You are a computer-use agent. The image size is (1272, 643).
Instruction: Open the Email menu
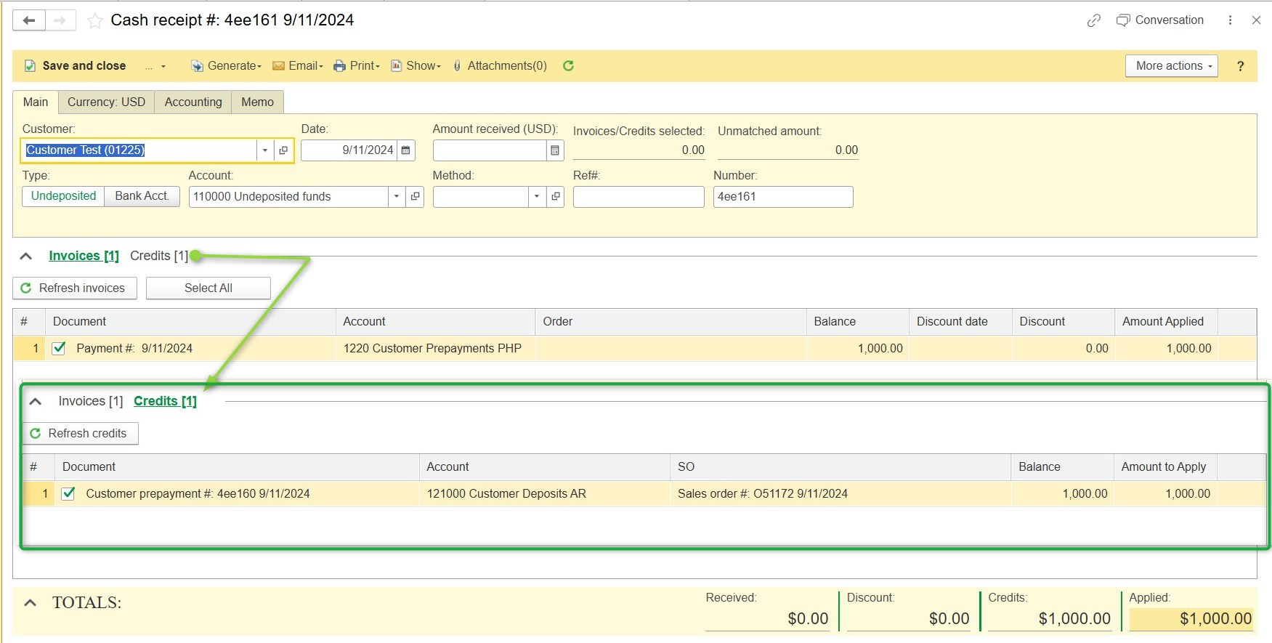(x=298, y=65)
